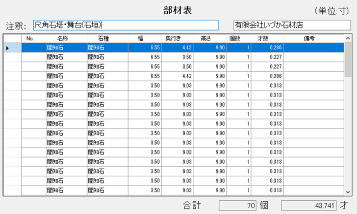This screenshot has width=357, height=214.
Task: Click the 0.286 才数 cell in the highlighted row
Action: (267, 48)
